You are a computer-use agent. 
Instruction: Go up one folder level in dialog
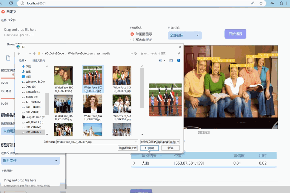(34, 54)
